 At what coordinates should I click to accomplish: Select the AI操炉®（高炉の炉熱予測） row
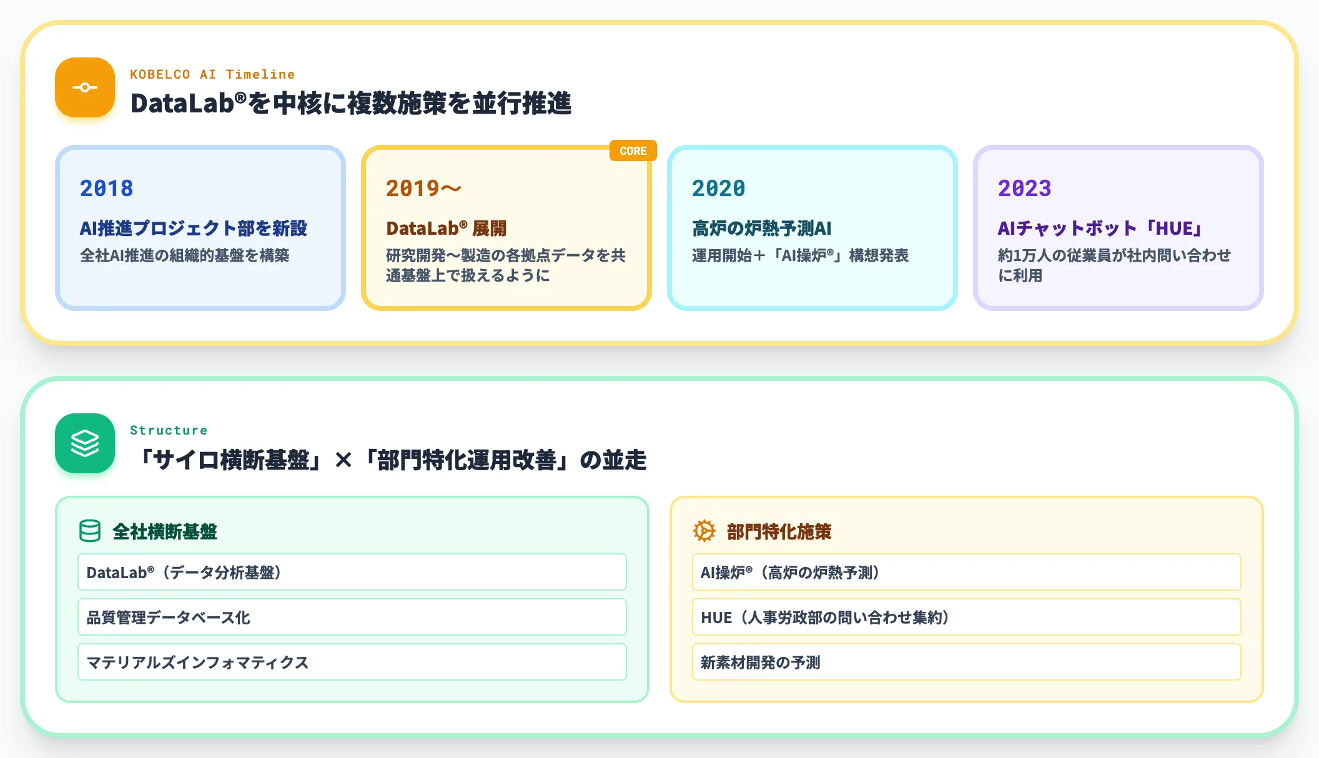[x=967, y=572]
